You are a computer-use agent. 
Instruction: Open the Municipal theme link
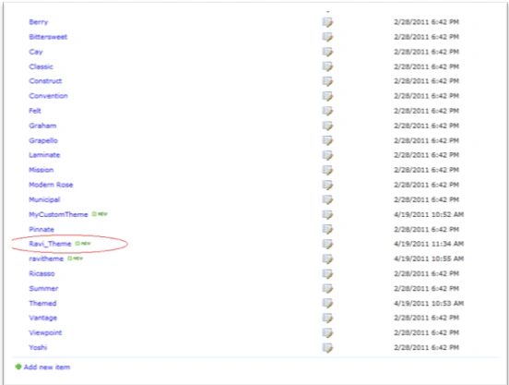point(44,199)
